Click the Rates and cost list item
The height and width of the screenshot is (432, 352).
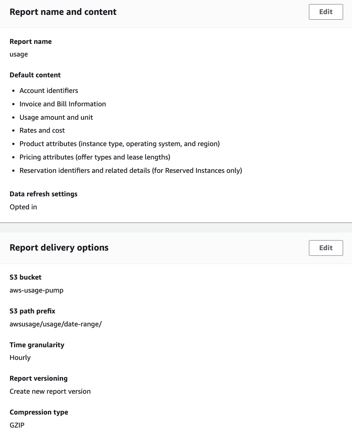pos(42,130)
